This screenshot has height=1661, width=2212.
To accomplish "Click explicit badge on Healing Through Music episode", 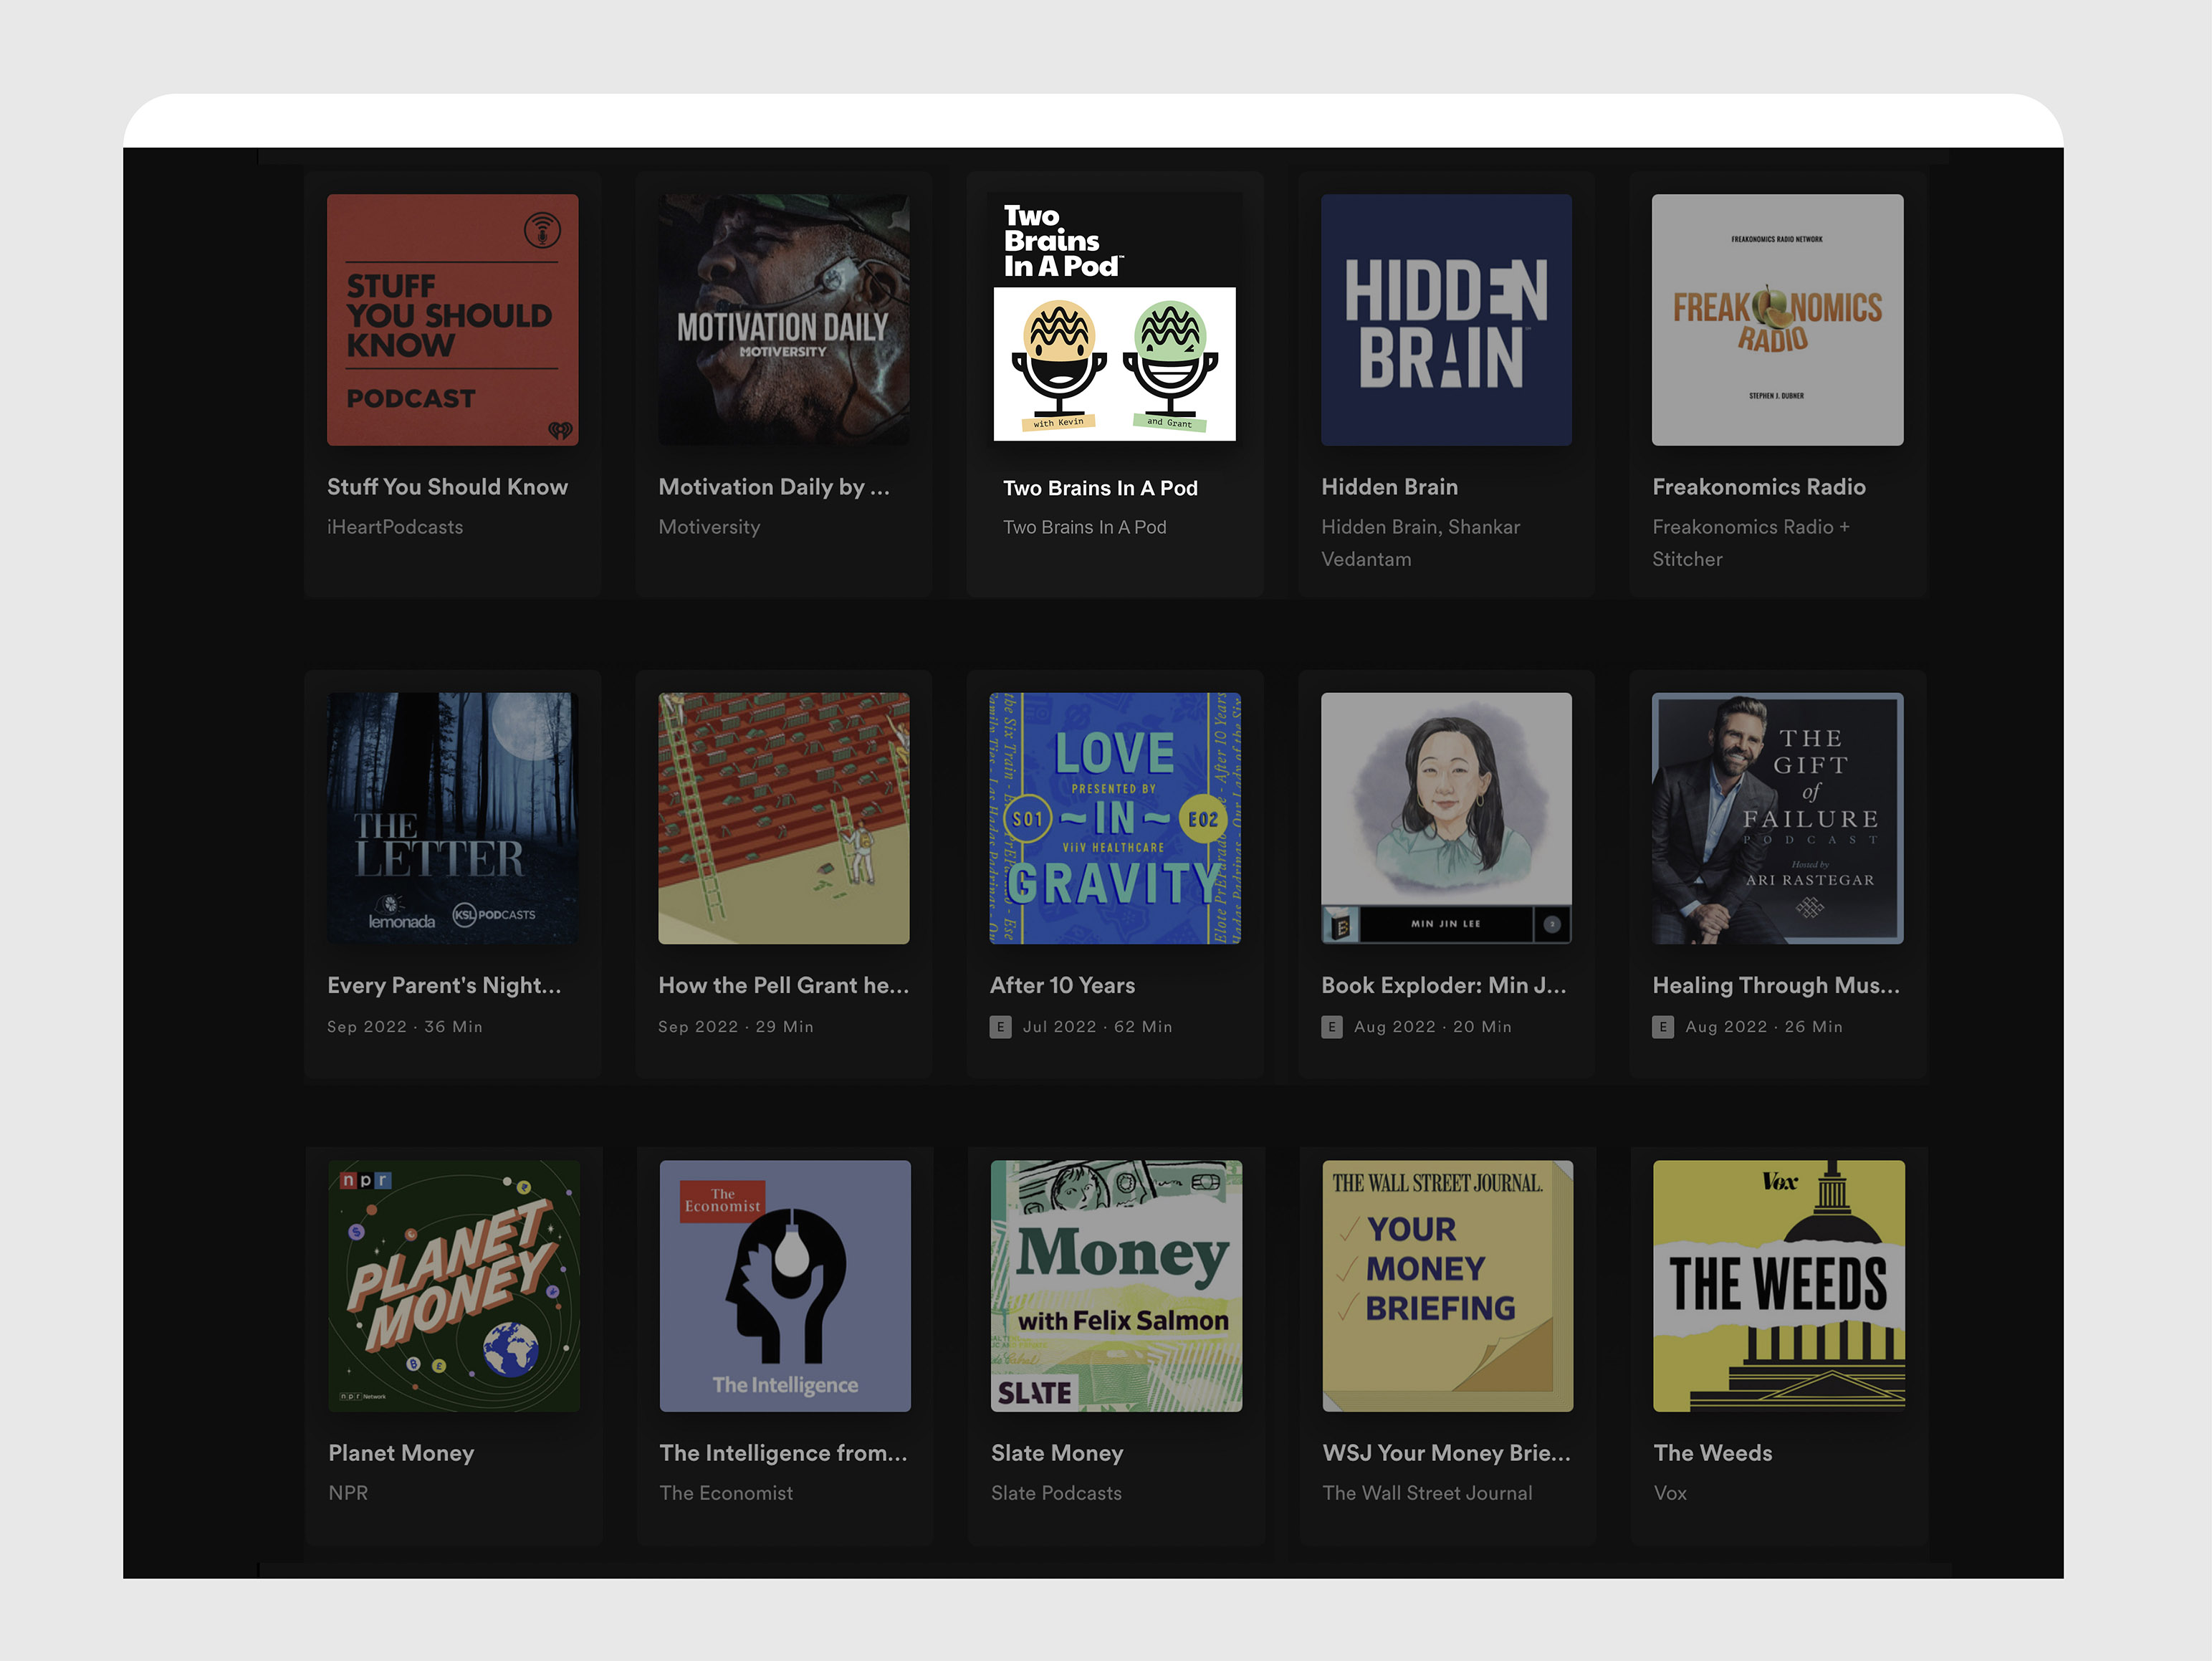I will 1662,1027.
